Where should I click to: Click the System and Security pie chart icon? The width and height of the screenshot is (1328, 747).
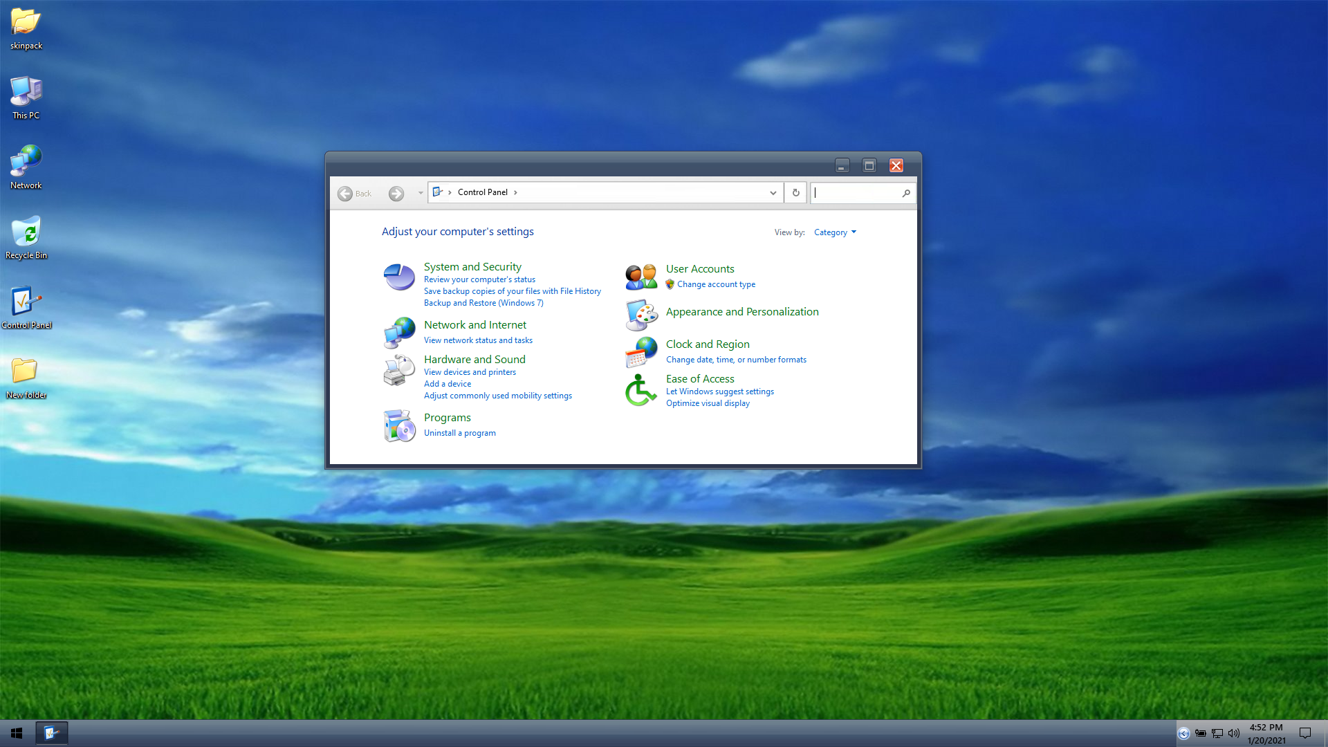point(399,277)
